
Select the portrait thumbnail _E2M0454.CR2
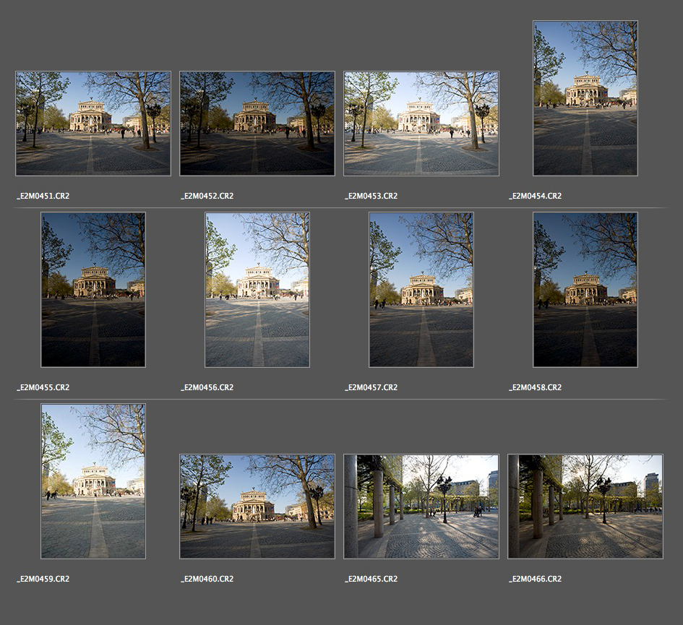(x=585, y=98)
